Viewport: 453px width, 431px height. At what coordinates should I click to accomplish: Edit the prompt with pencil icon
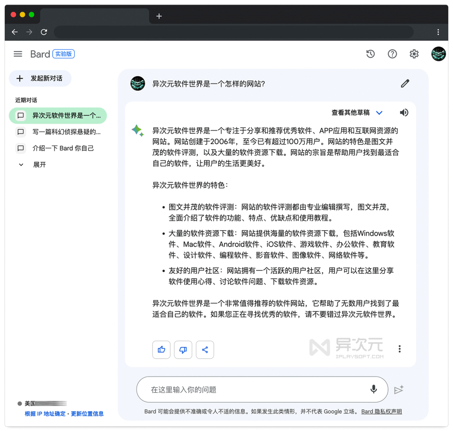pyautogui.click(x=405, y=84)
